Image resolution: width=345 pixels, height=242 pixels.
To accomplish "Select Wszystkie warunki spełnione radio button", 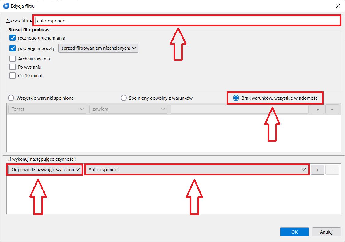I will point(11,98).
